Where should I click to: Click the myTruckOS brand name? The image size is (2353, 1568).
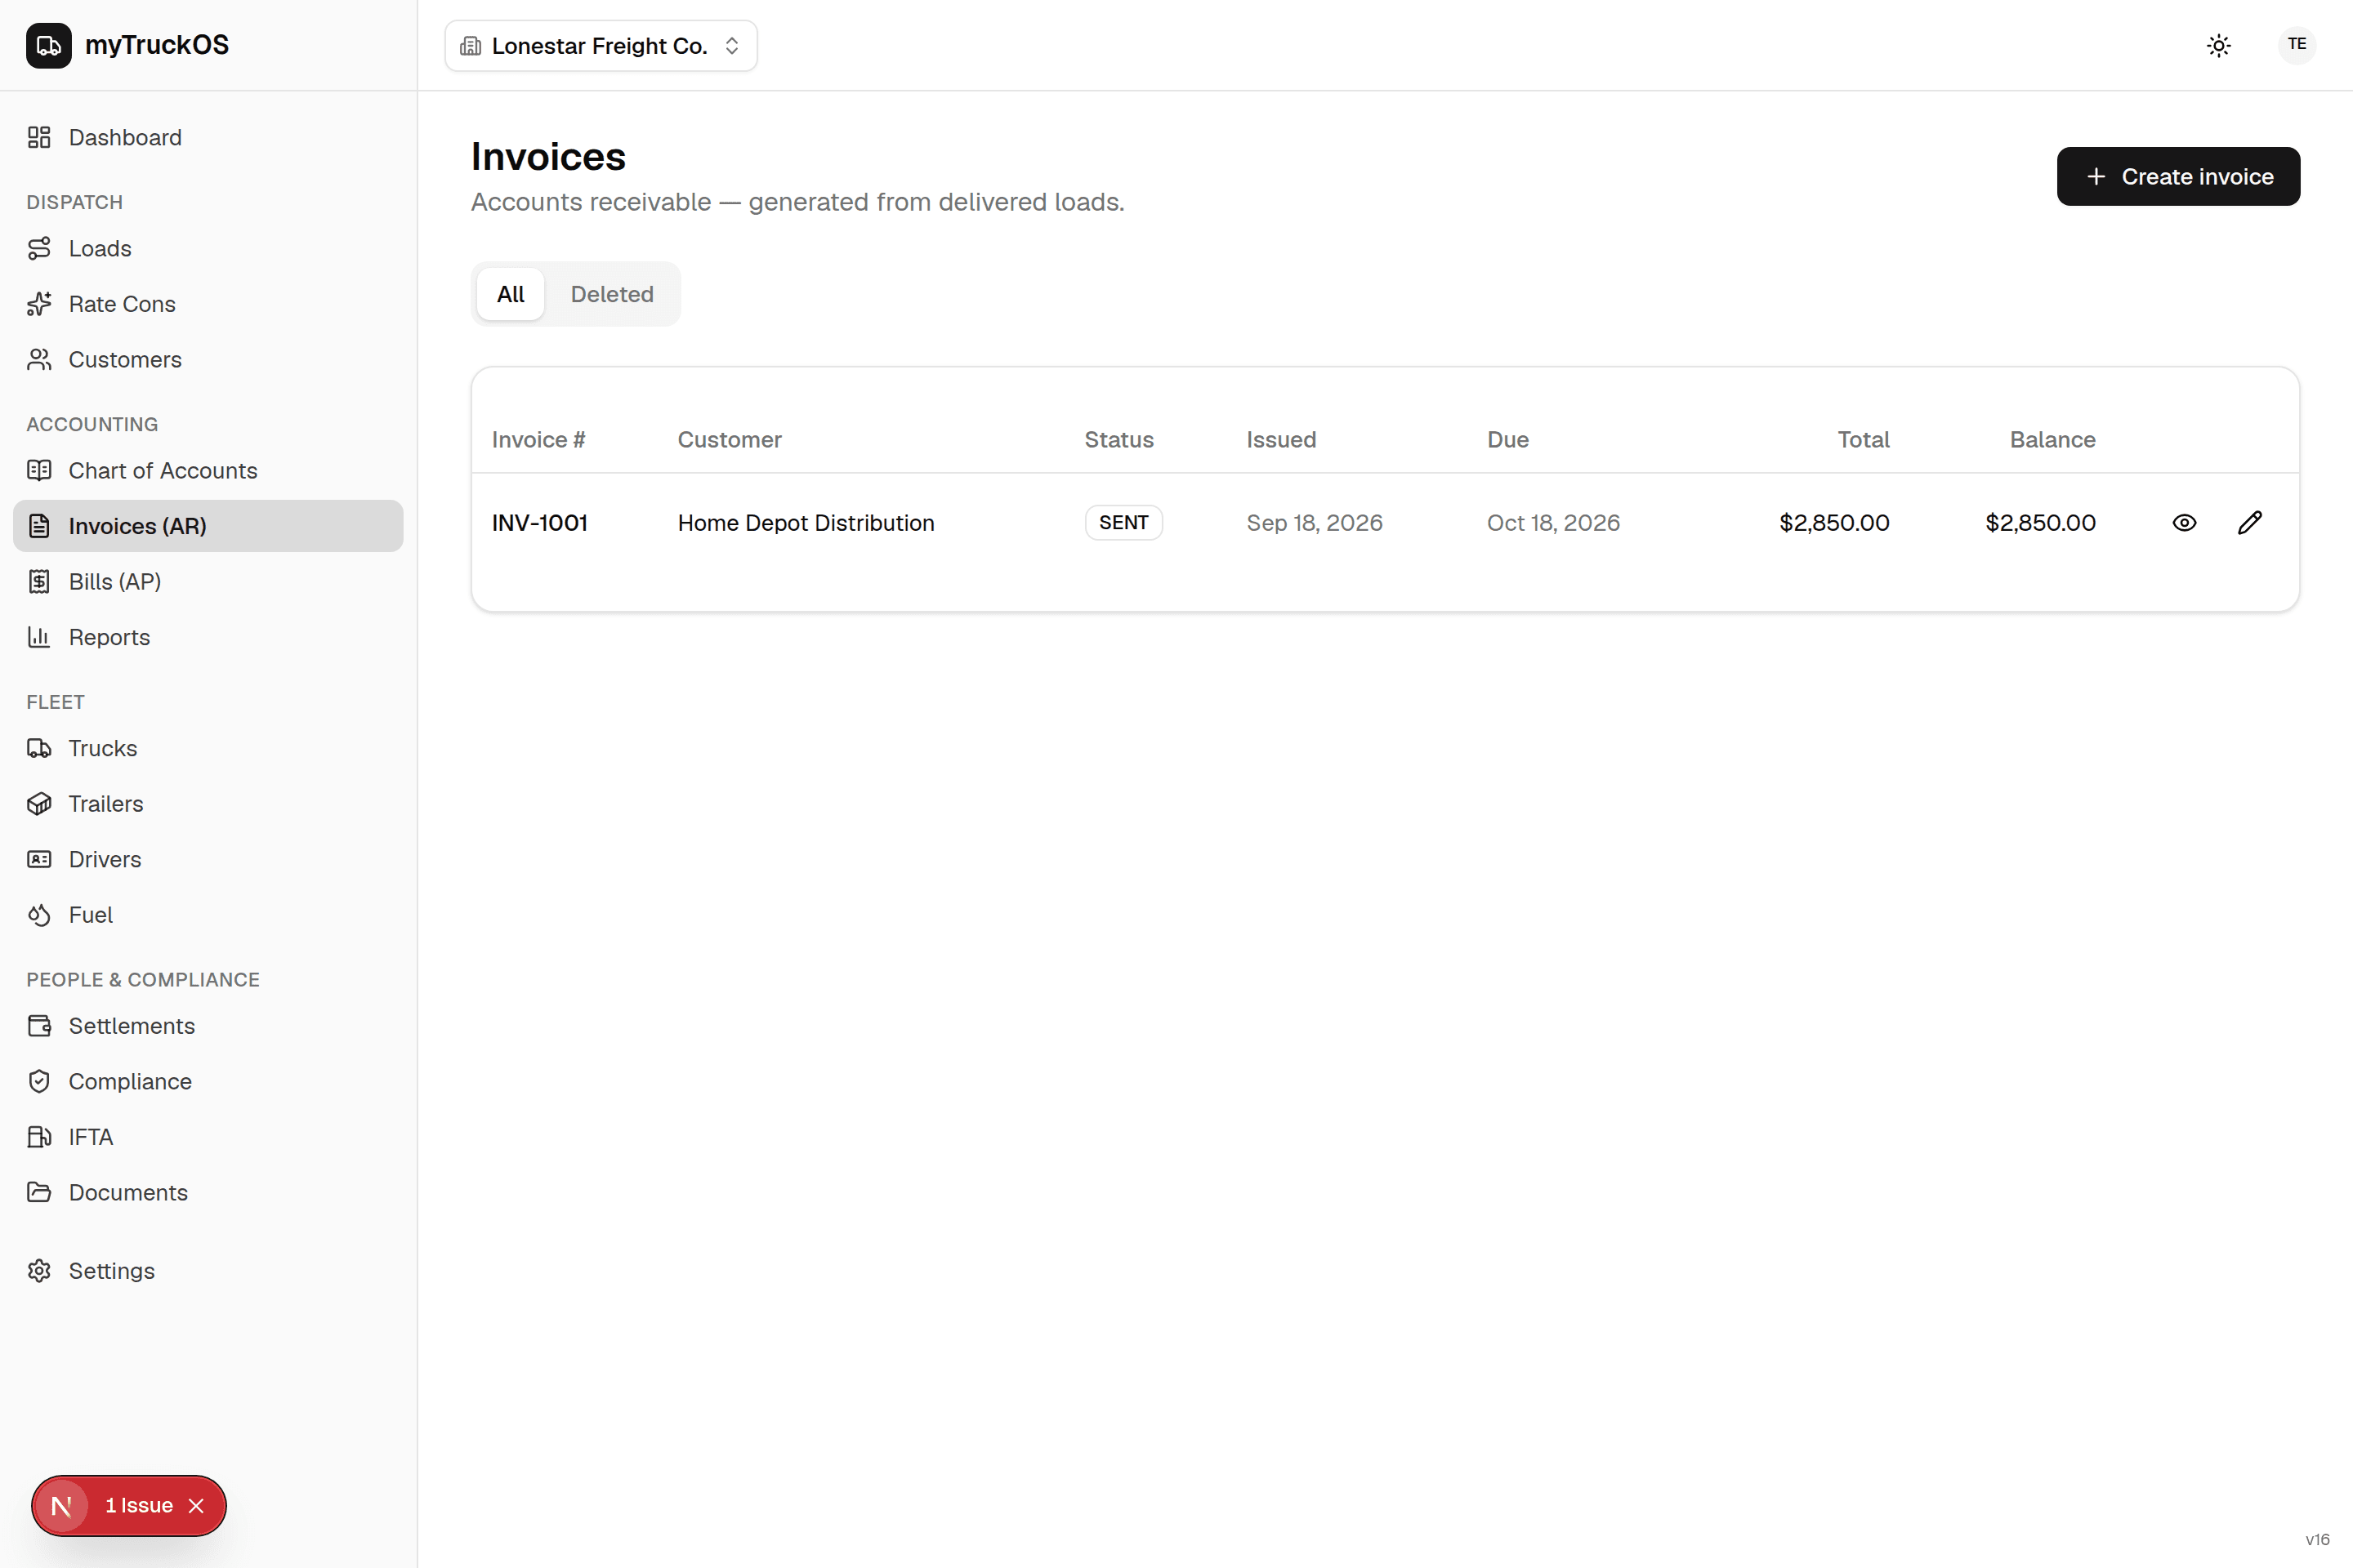[157, 45]
